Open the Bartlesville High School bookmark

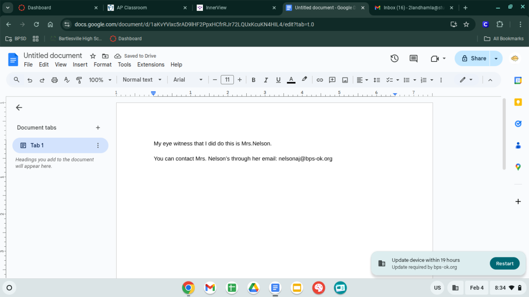pos(76,39)
